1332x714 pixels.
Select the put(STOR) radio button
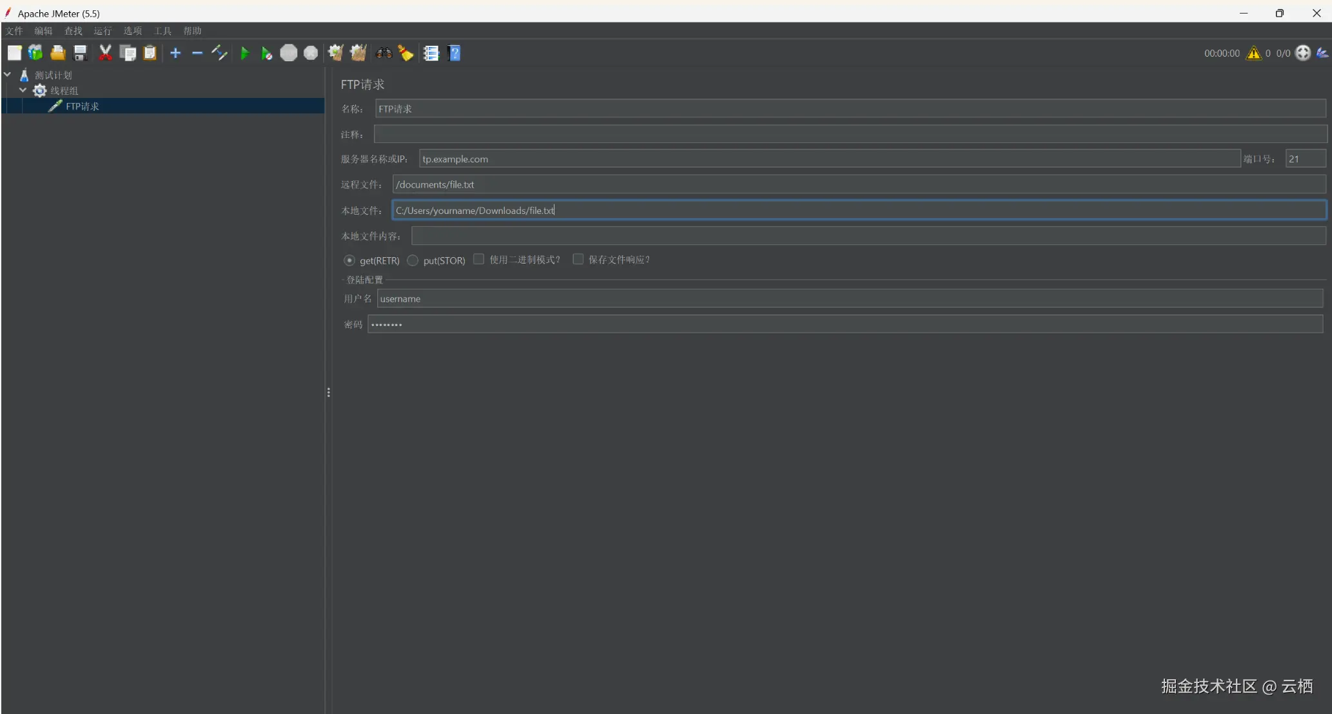coord(413,260)
